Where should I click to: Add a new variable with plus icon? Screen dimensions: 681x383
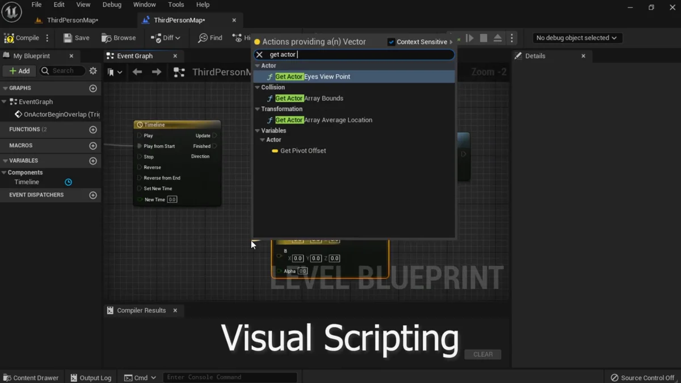click(93, 161)
